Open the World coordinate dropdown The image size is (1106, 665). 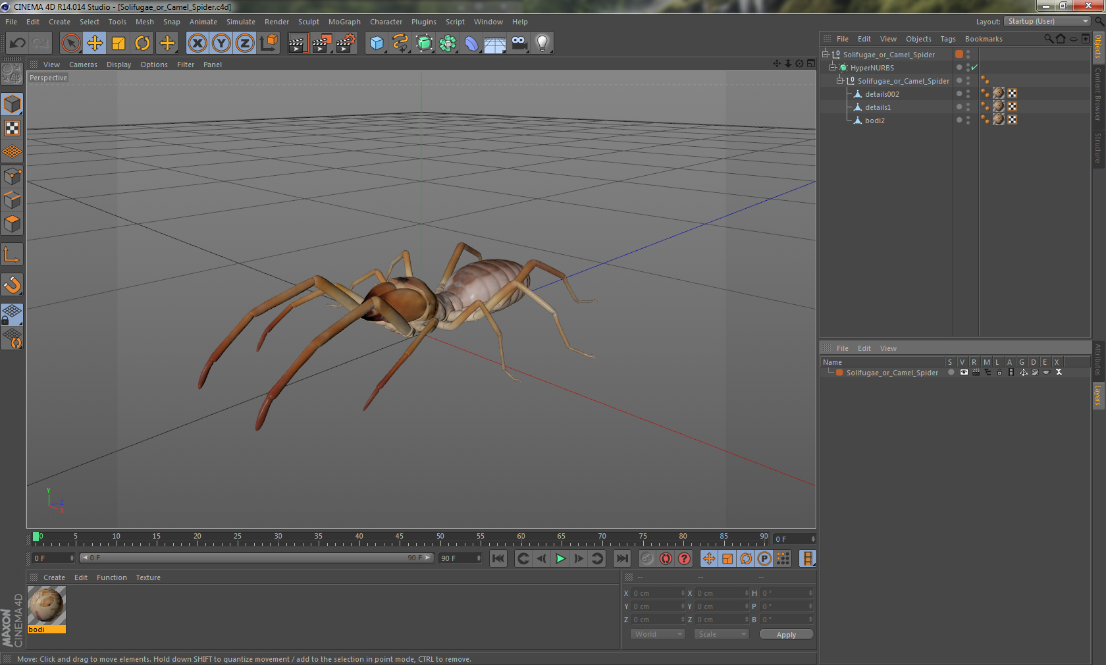pyautogui.click(x=658, y=634)
